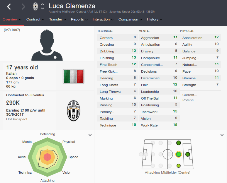
Task: Open the Transfer dropdown menu
Action: tap(57, 19)
